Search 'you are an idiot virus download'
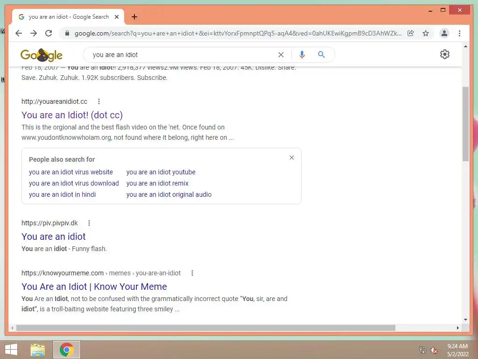Viewport: 478px width, 359px height. click(74, 183)
